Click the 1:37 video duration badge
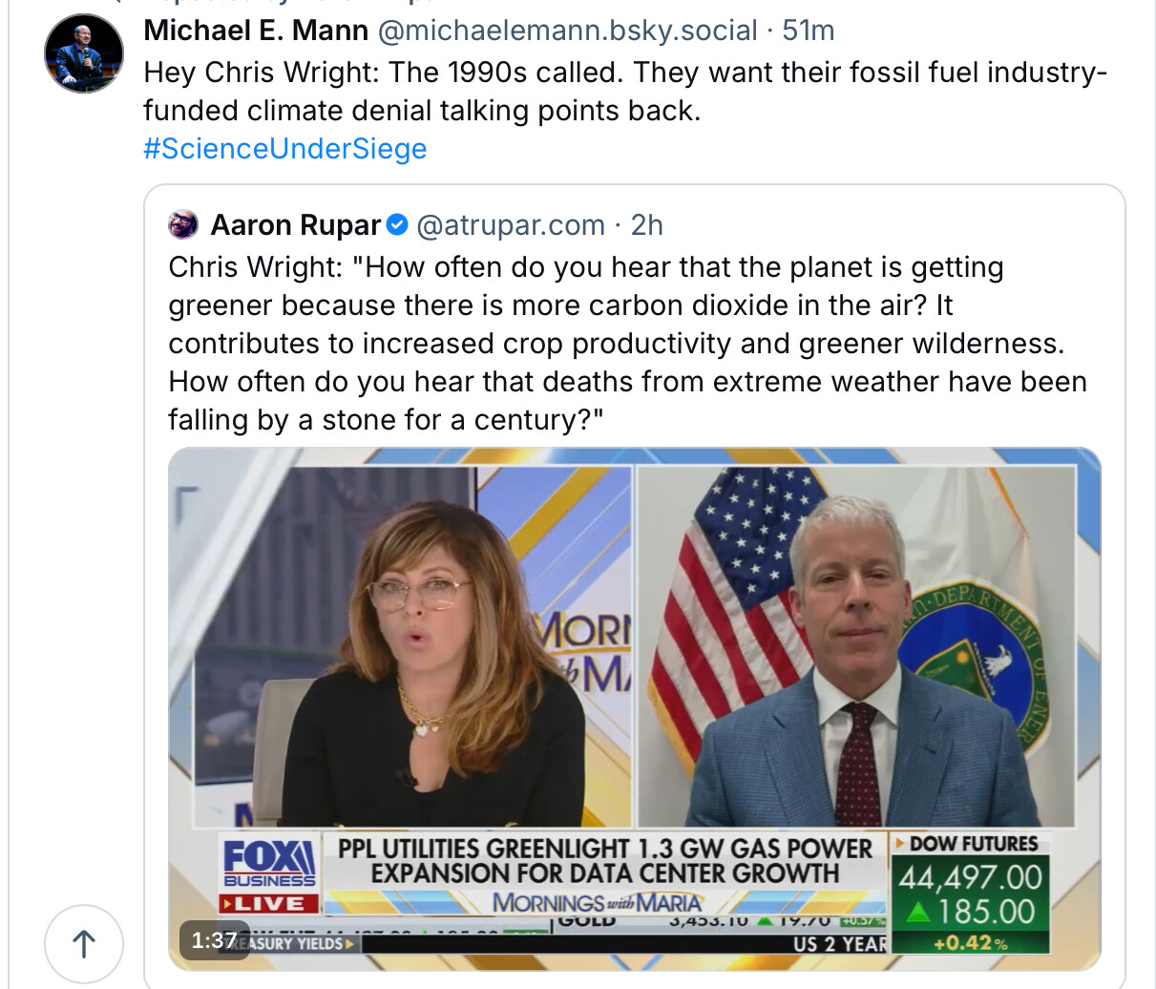This screenshot has height=989, width=1156. [214, 940]
